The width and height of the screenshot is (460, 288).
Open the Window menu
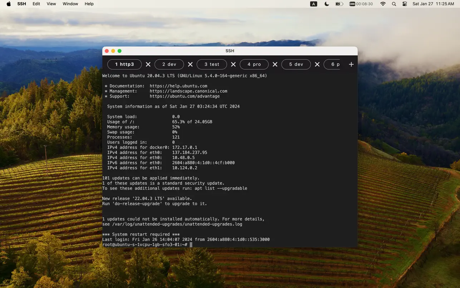[70, 4]
